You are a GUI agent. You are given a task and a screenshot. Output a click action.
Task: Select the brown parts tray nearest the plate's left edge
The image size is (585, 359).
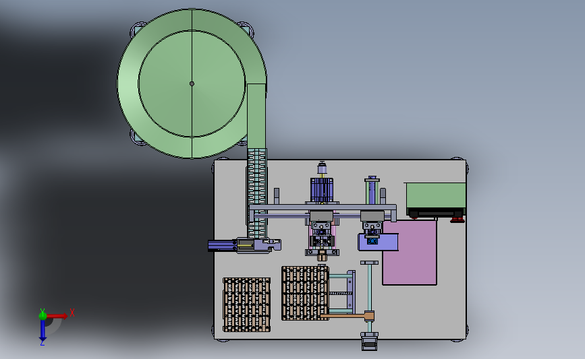click(246, 304)
